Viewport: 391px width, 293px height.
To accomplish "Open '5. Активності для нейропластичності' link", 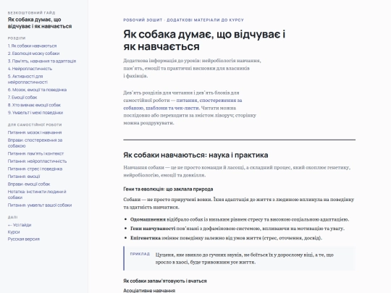I will [28, 79].
